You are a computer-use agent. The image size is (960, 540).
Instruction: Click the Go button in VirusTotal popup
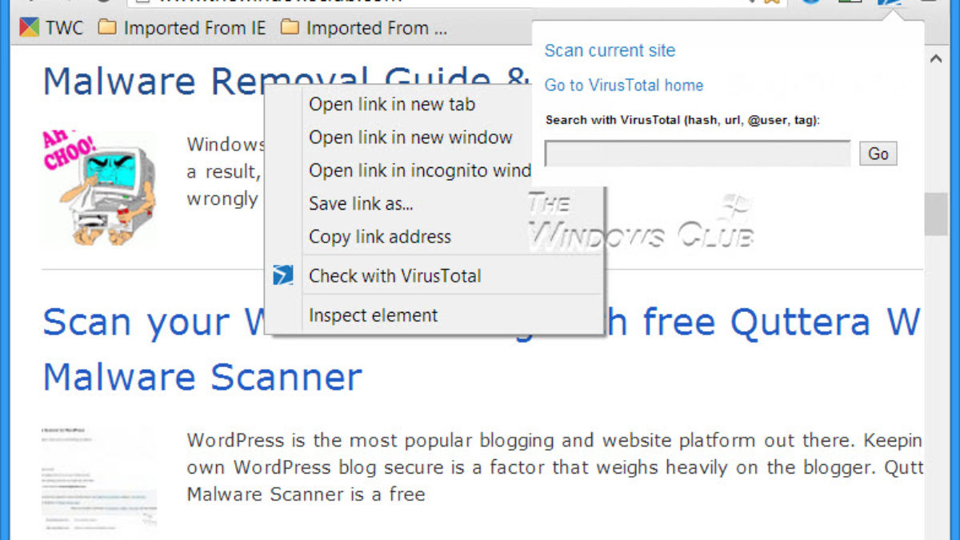click(878, 154)
